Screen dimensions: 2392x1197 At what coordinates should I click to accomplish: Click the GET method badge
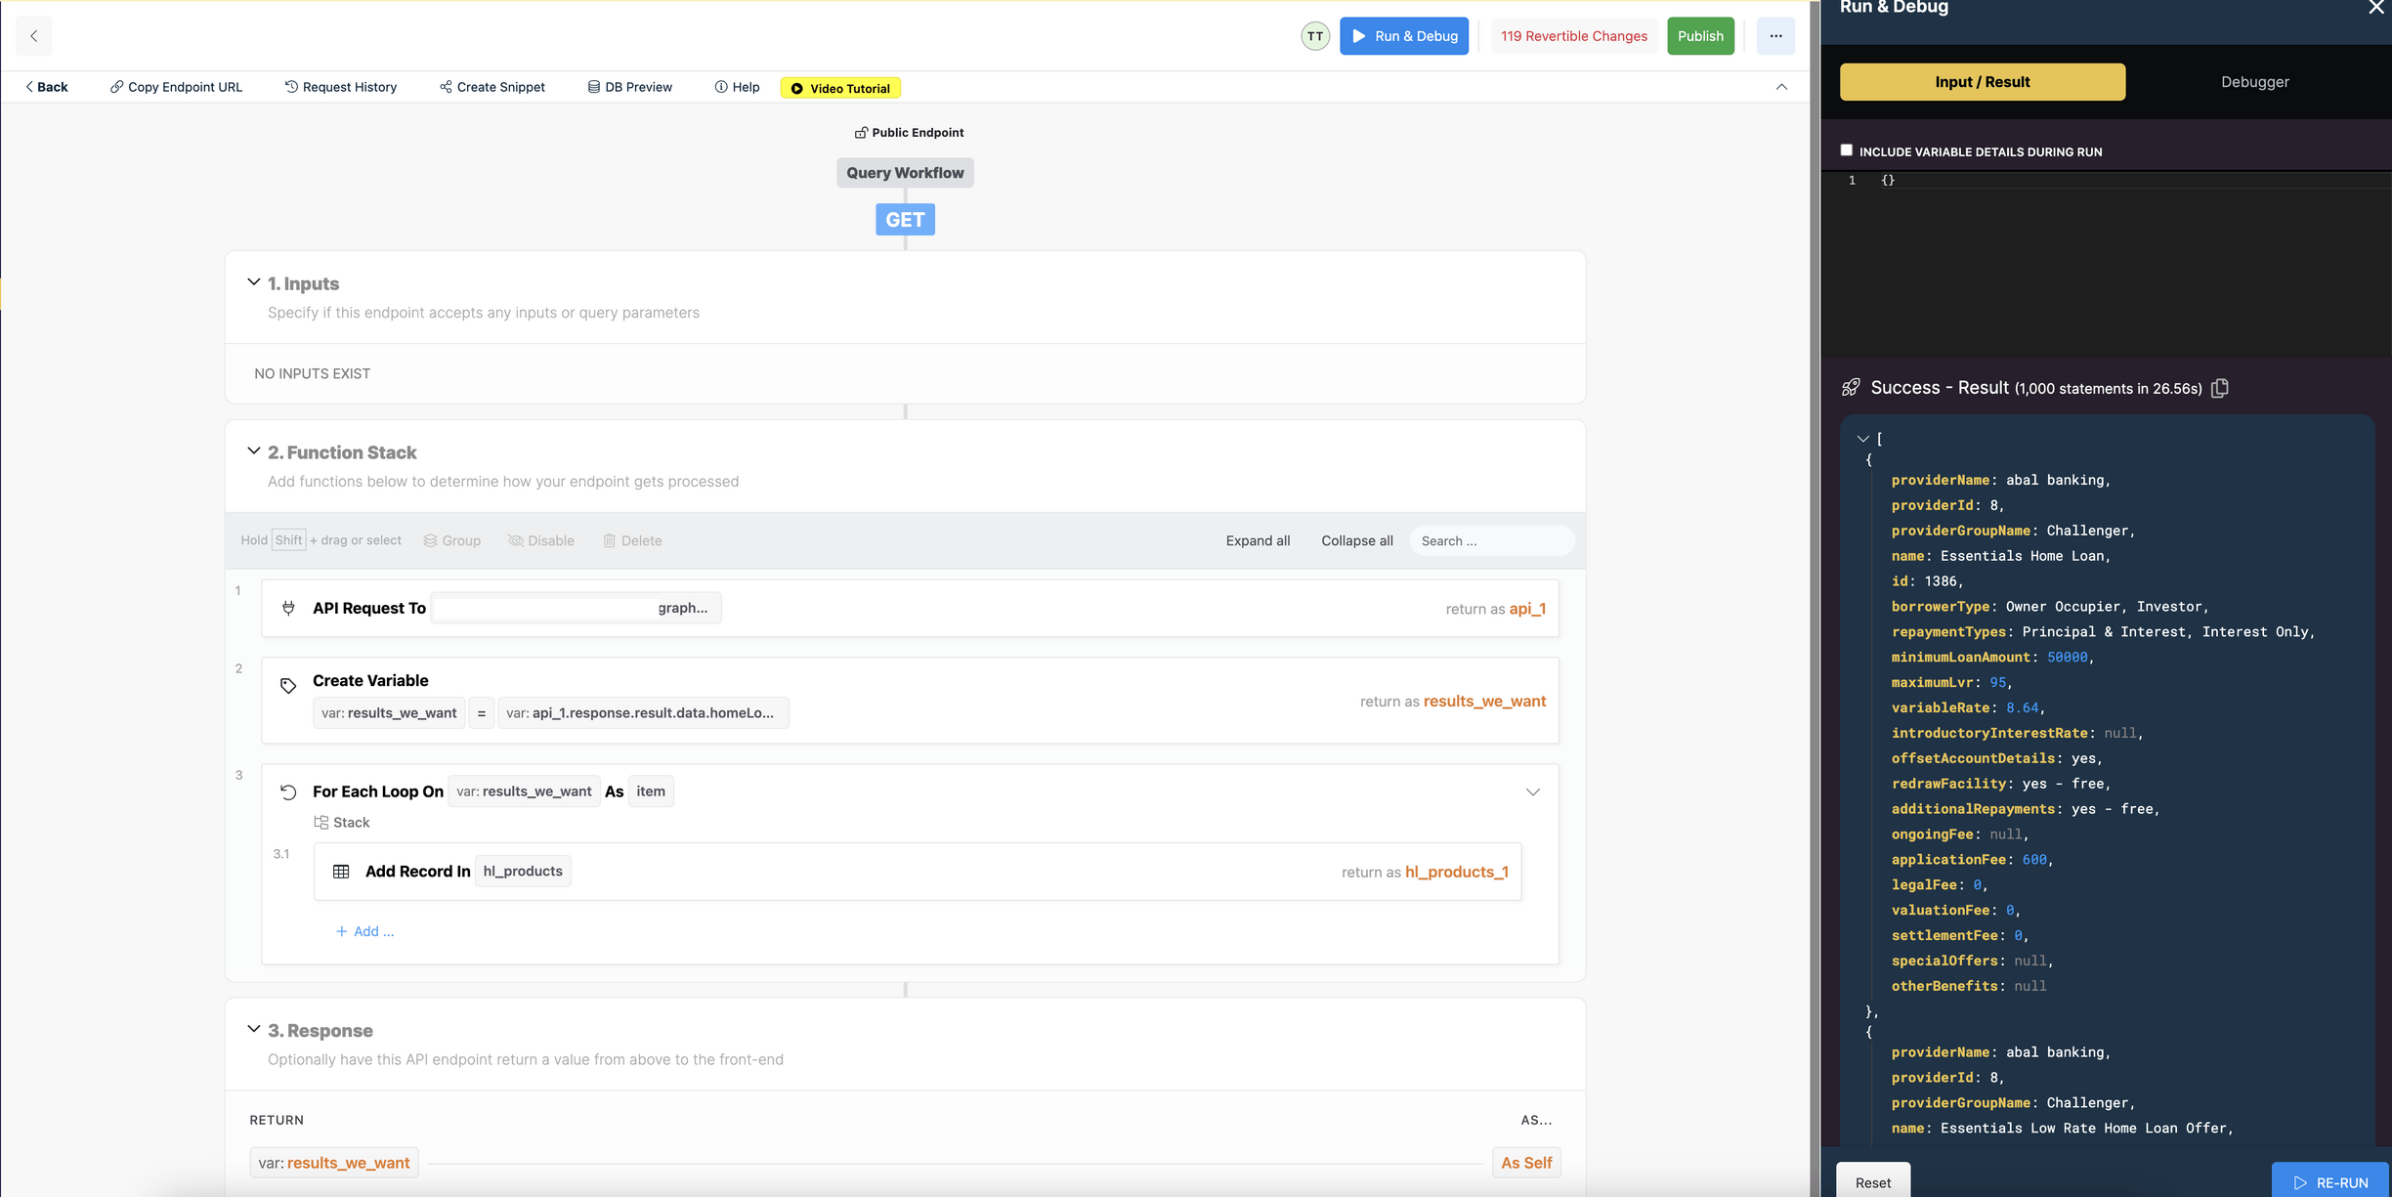tap(905, 220)
